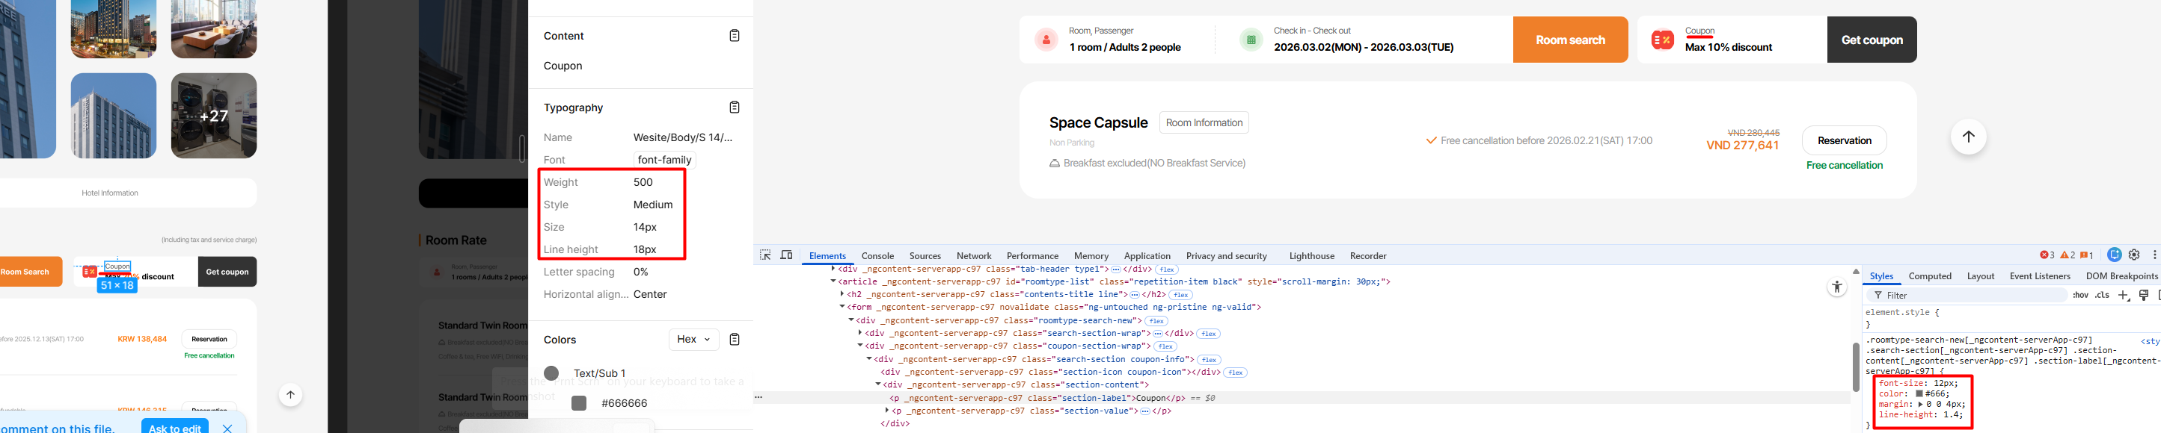Activate the DevTools inspect element picker
This screenshot has width=2161, height=433.
tap(765, 255)
